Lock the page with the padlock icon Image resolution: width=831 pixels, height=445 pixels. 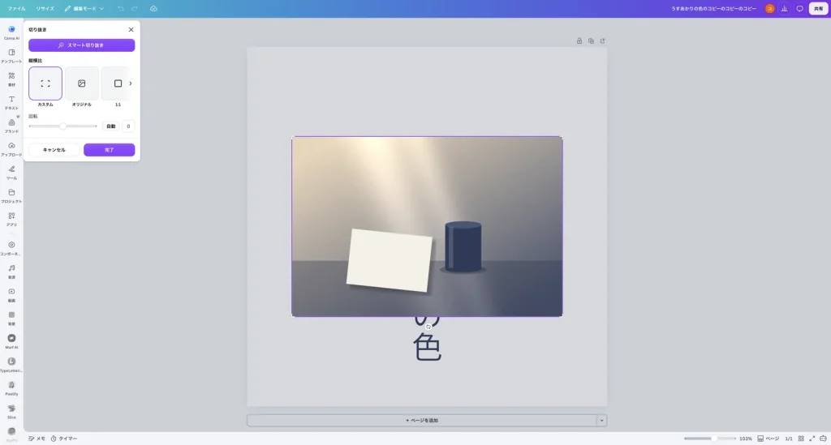[x=579, y=41]
